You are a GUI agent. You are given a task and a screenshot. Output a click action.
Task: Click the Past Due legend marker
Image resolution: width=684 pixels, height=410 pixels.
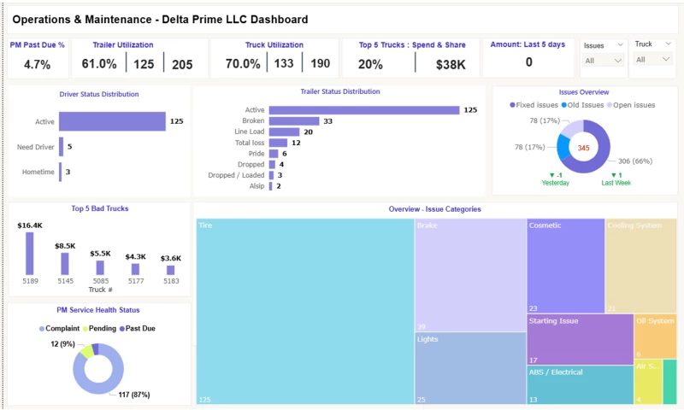(122, 329)
